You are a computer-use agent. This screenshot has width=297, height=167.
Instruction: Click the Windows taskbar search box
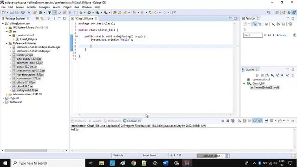[x=48, y=163]
